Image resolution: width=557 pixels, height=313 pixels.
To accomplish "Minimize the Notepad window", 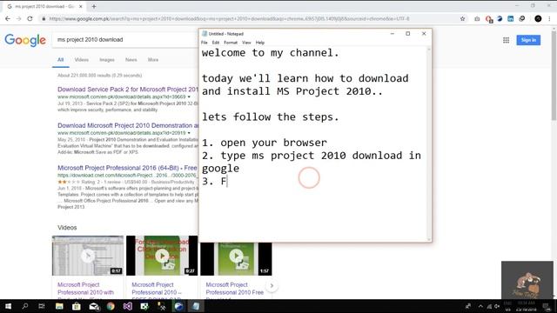I will 393,34.
